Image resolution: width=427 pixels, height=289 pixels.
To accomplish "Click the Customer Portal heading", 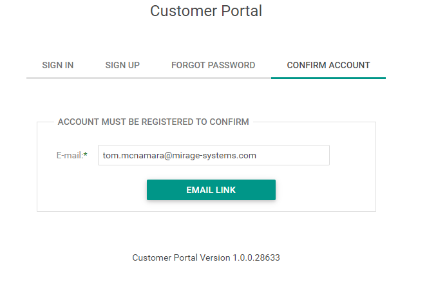I will point(206,11).
